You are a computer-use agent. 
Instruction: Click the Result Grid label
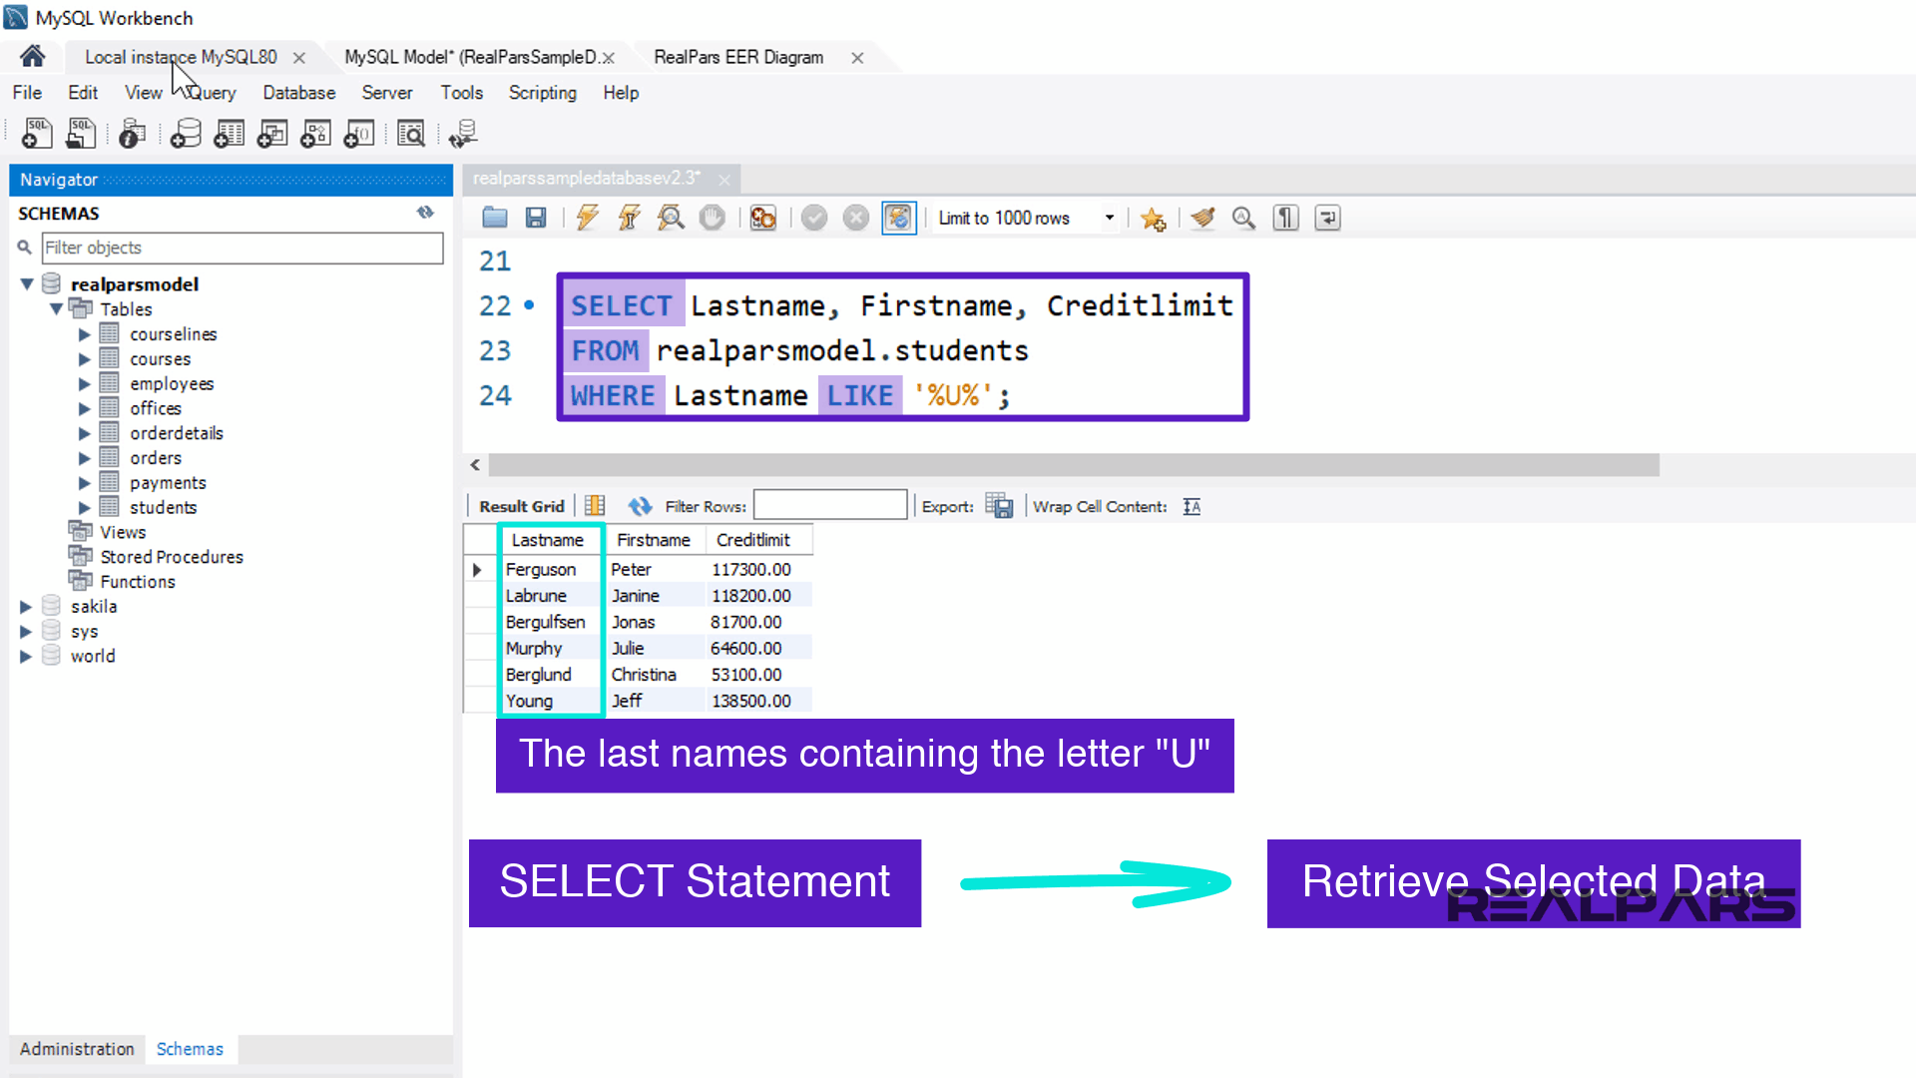521,505
